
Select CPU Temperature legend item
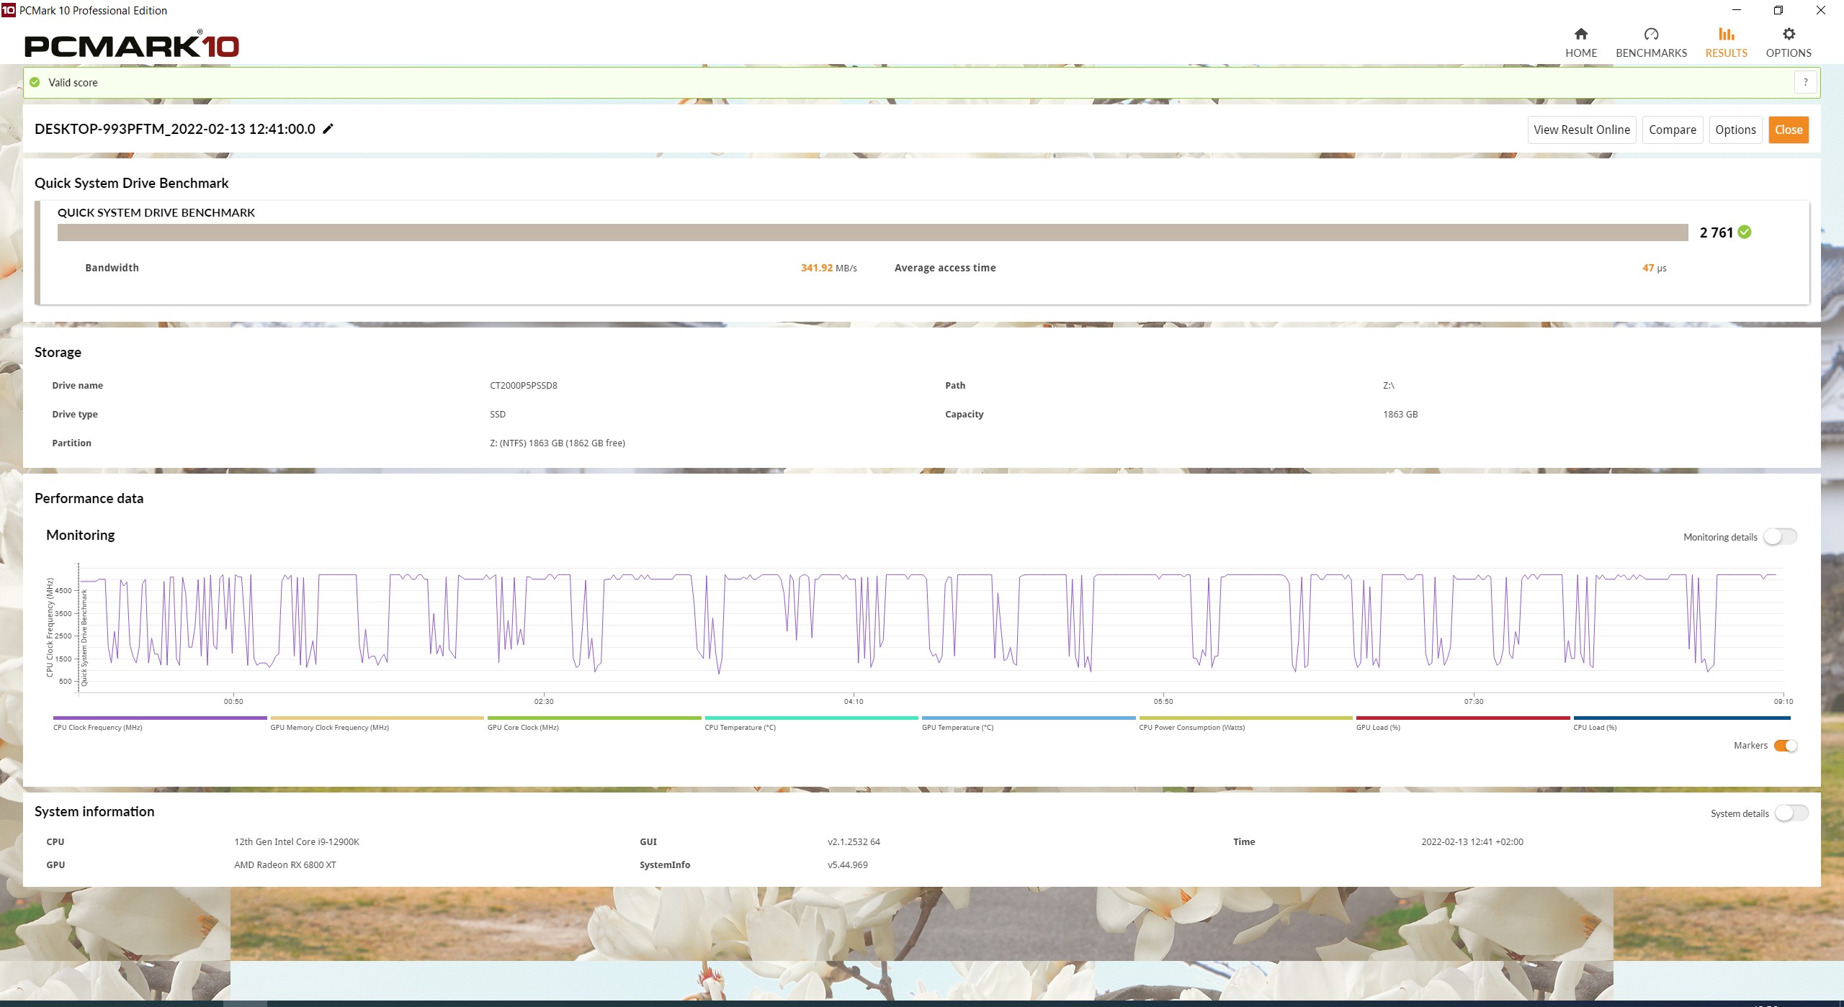pyautogui.click(x=740, y=727)
